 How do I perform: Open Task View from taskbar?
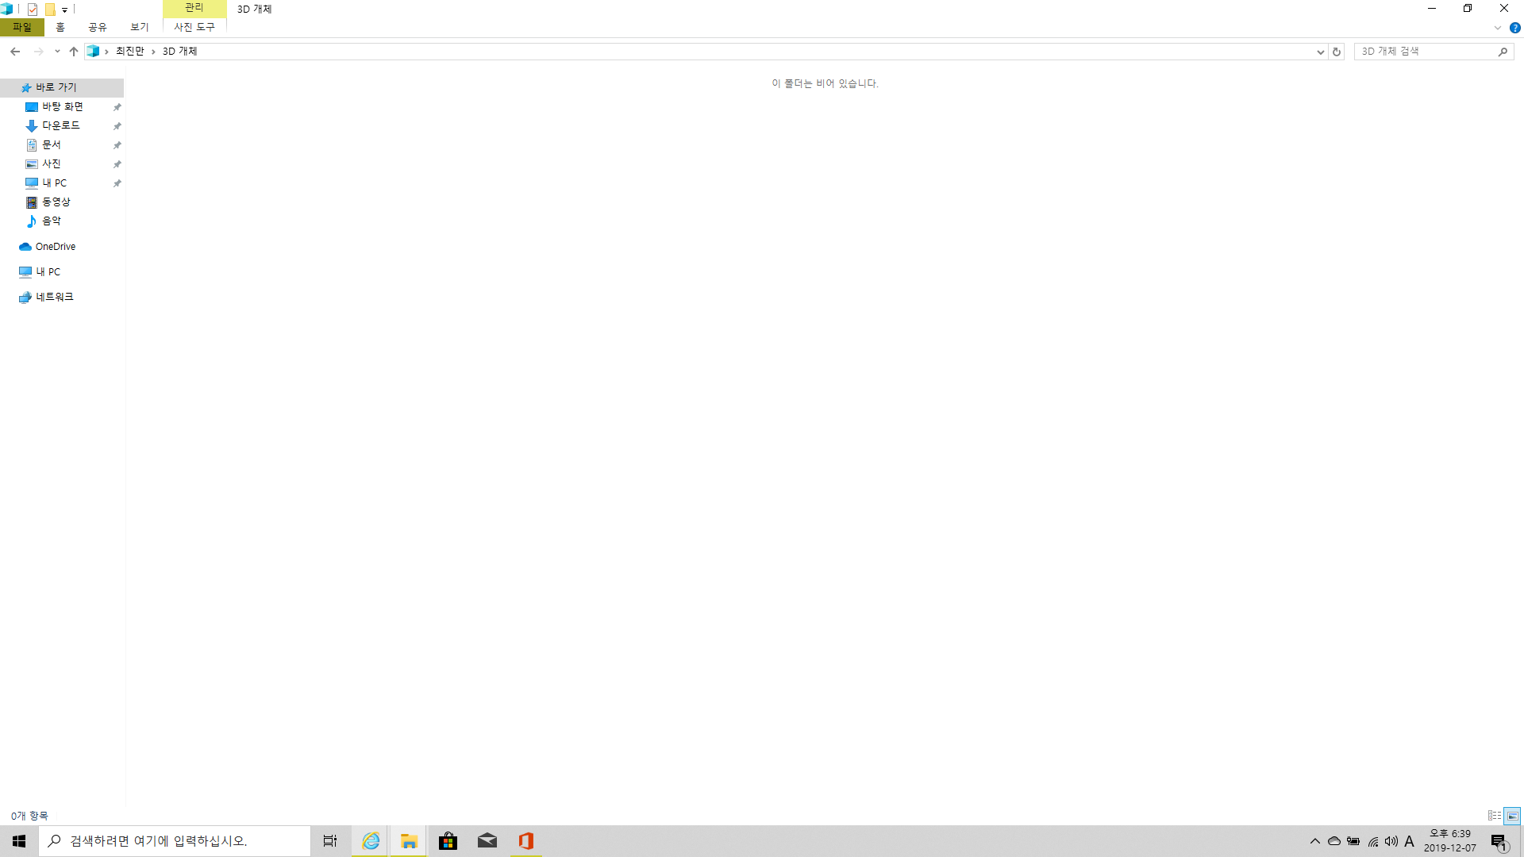point(330,841)
